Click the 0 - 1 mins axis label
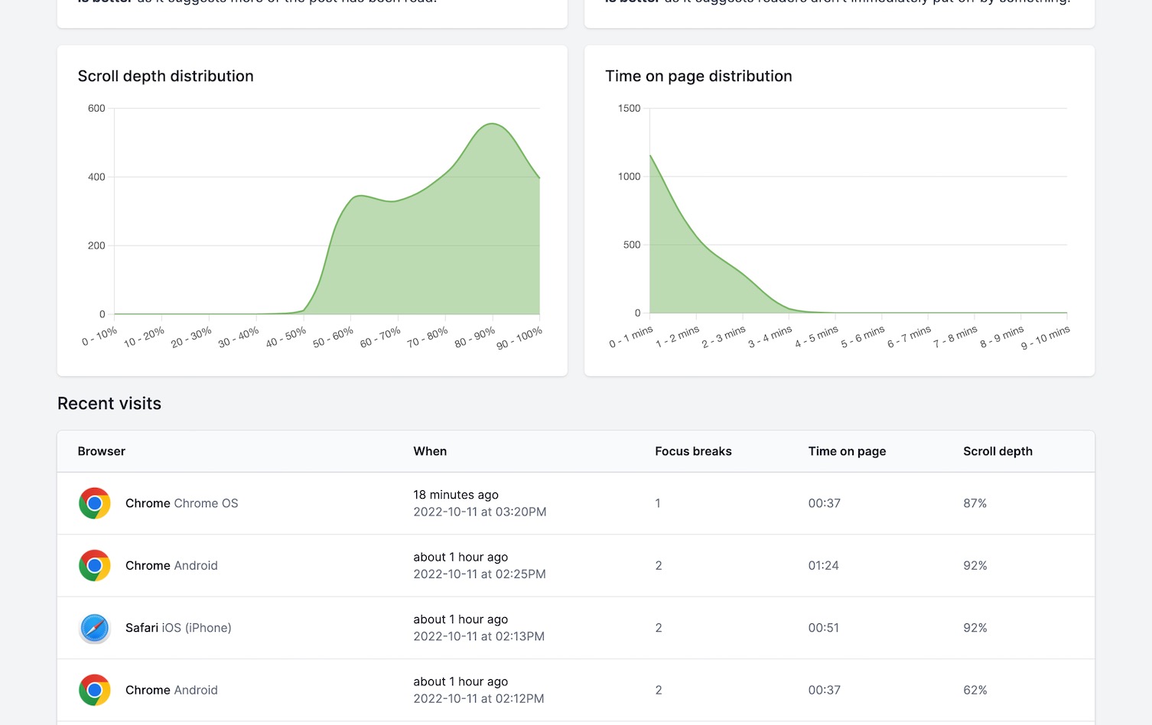 click(631, 336)
